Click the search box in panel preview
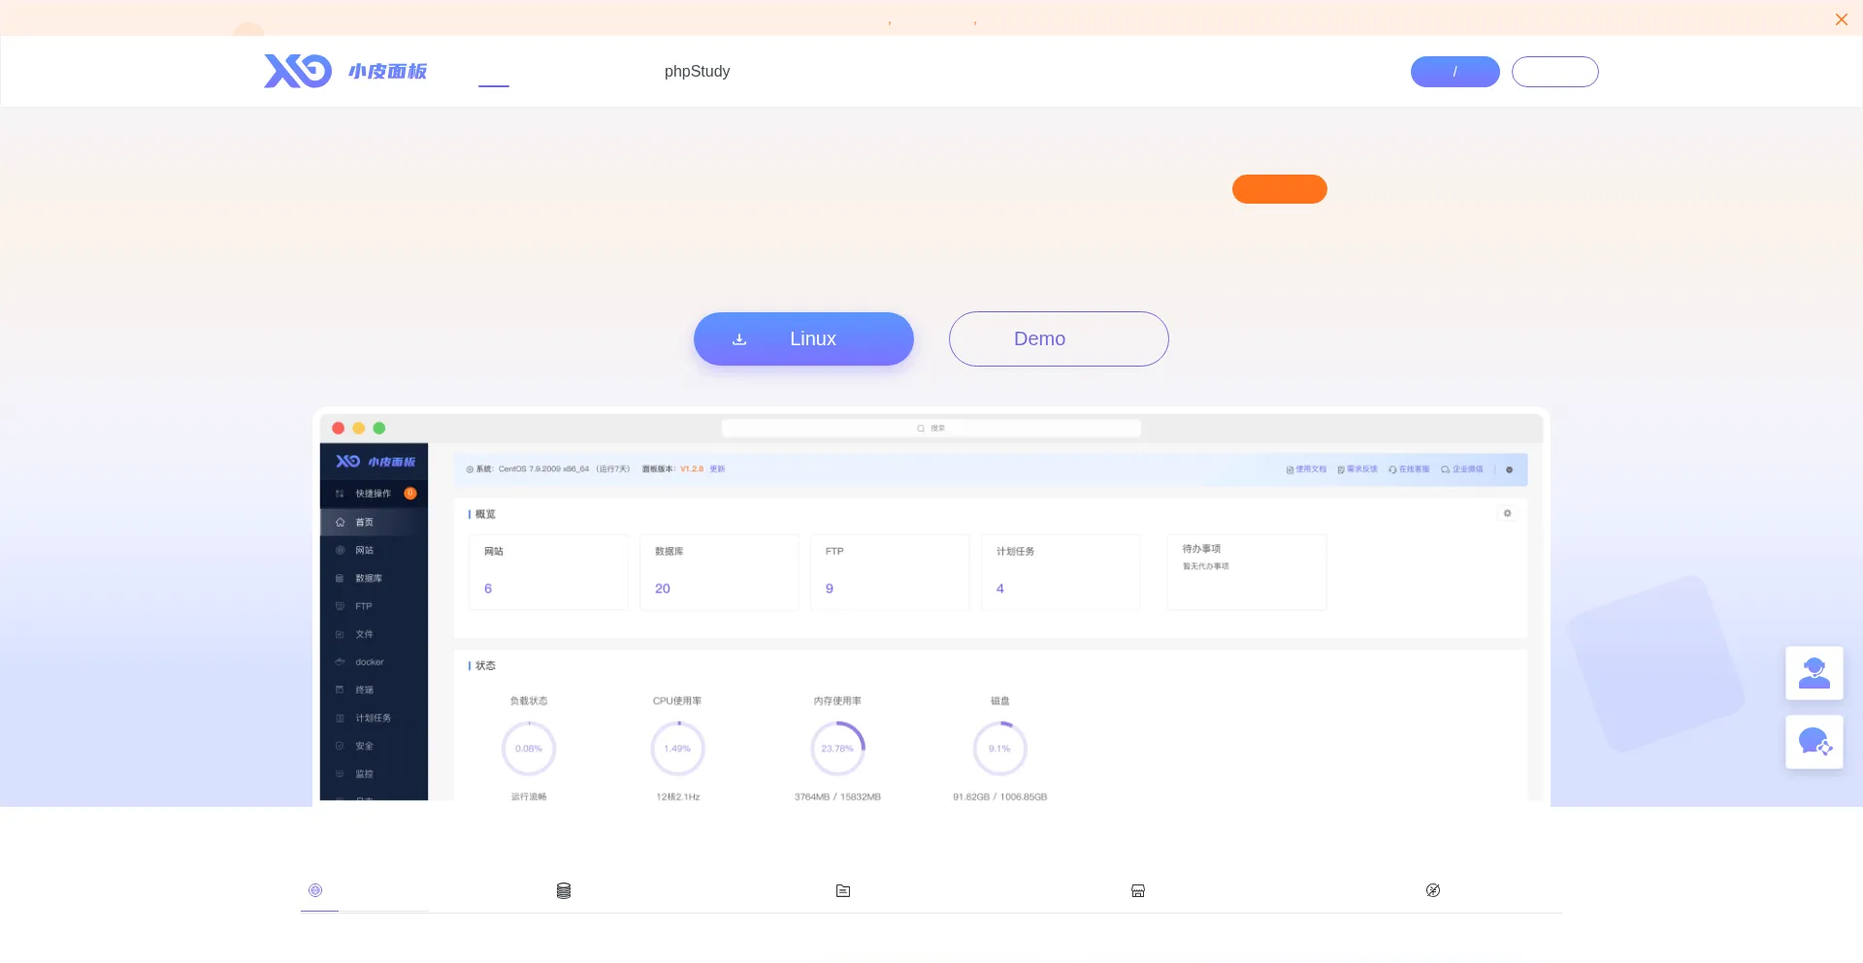 pos(931,428)
